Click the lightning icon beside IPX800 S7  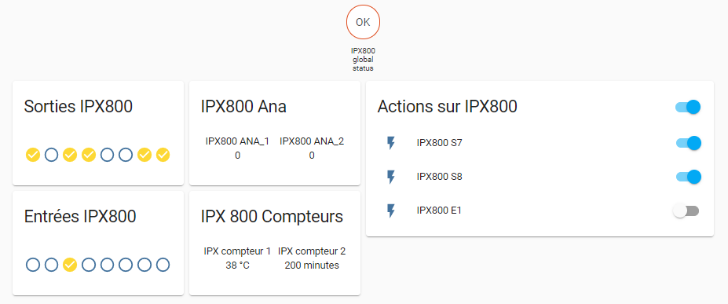click(391, 143)
